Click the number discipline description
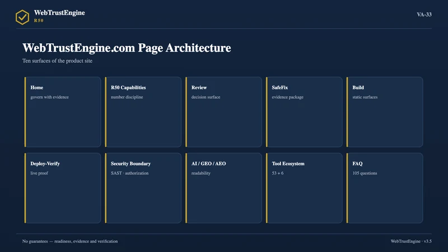 pos(127,97)
